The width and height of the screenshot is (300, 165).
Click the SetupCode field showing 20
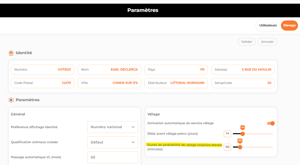[x=243, y=83]
